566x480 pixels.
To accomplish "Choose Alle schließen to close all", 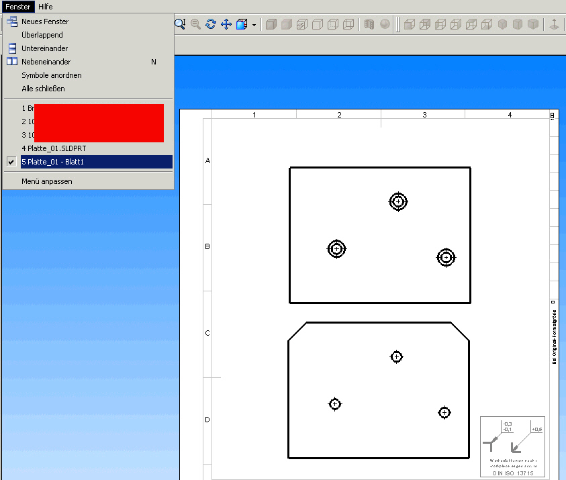I will point(88,89).
